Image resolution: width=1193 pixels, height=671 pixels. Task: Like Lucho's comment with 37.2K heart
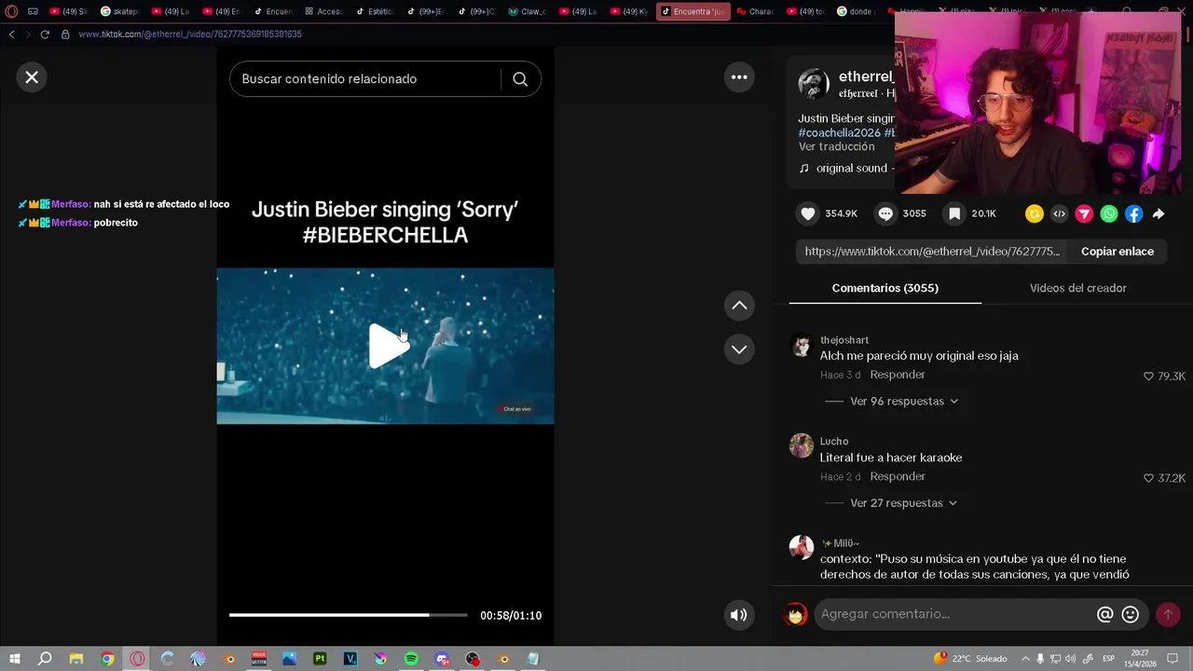[x=1148, y=478]
